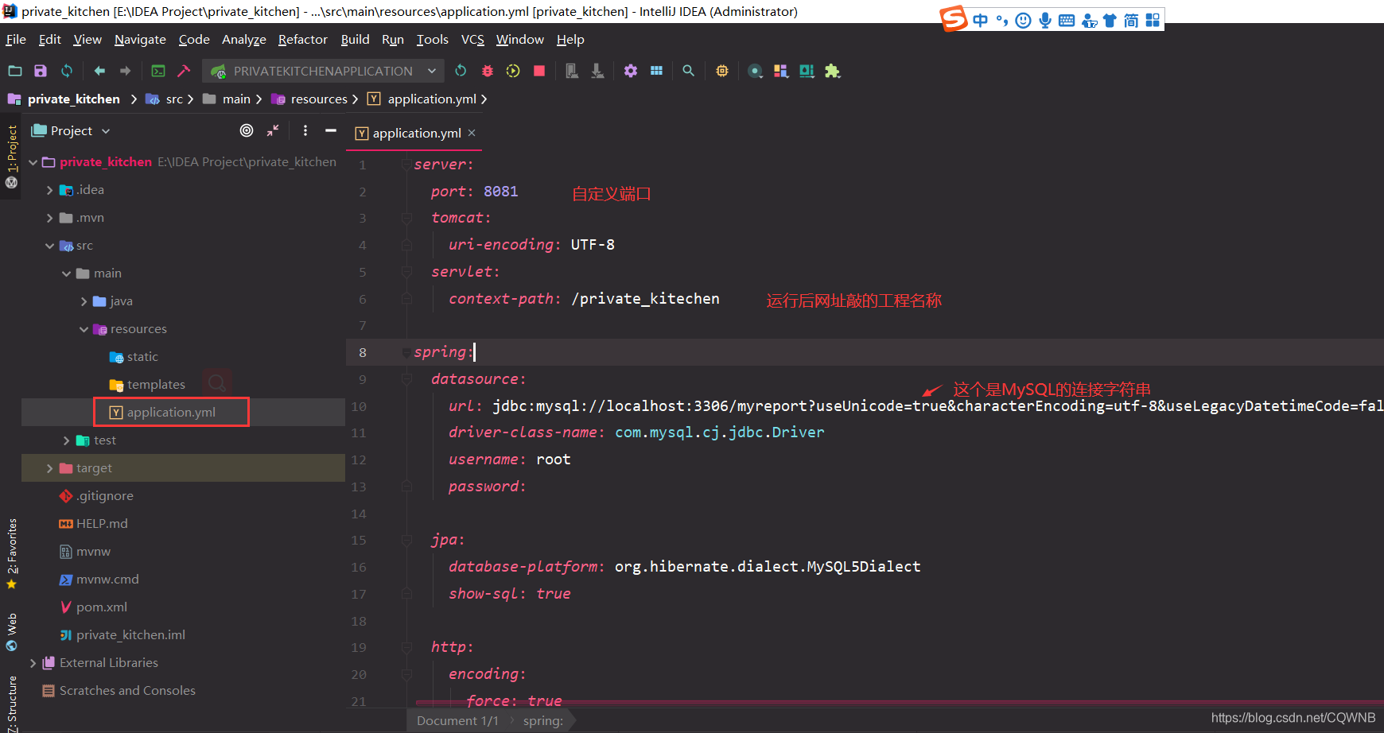
Task: Click the locate target icon in Project panel
Action: point(247,130)
